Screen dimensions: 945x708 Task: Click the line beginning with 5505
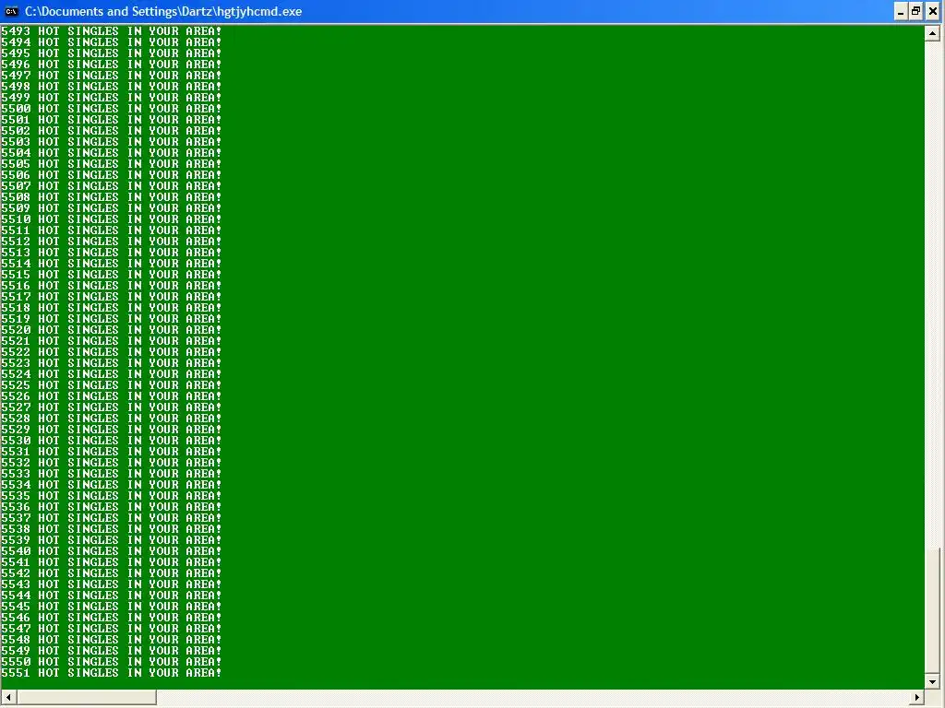(x=111, y=164)
